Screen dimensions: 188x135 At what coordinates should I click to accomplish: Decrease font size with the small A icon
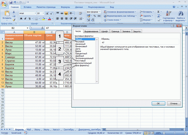coord(51,13)
